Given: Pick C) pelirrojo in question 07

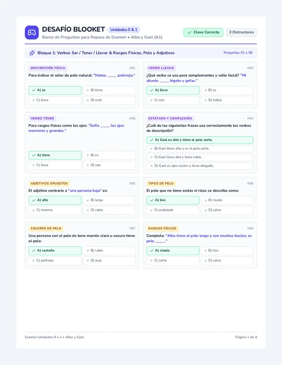Looking at the screenshot, I should 55,260.
